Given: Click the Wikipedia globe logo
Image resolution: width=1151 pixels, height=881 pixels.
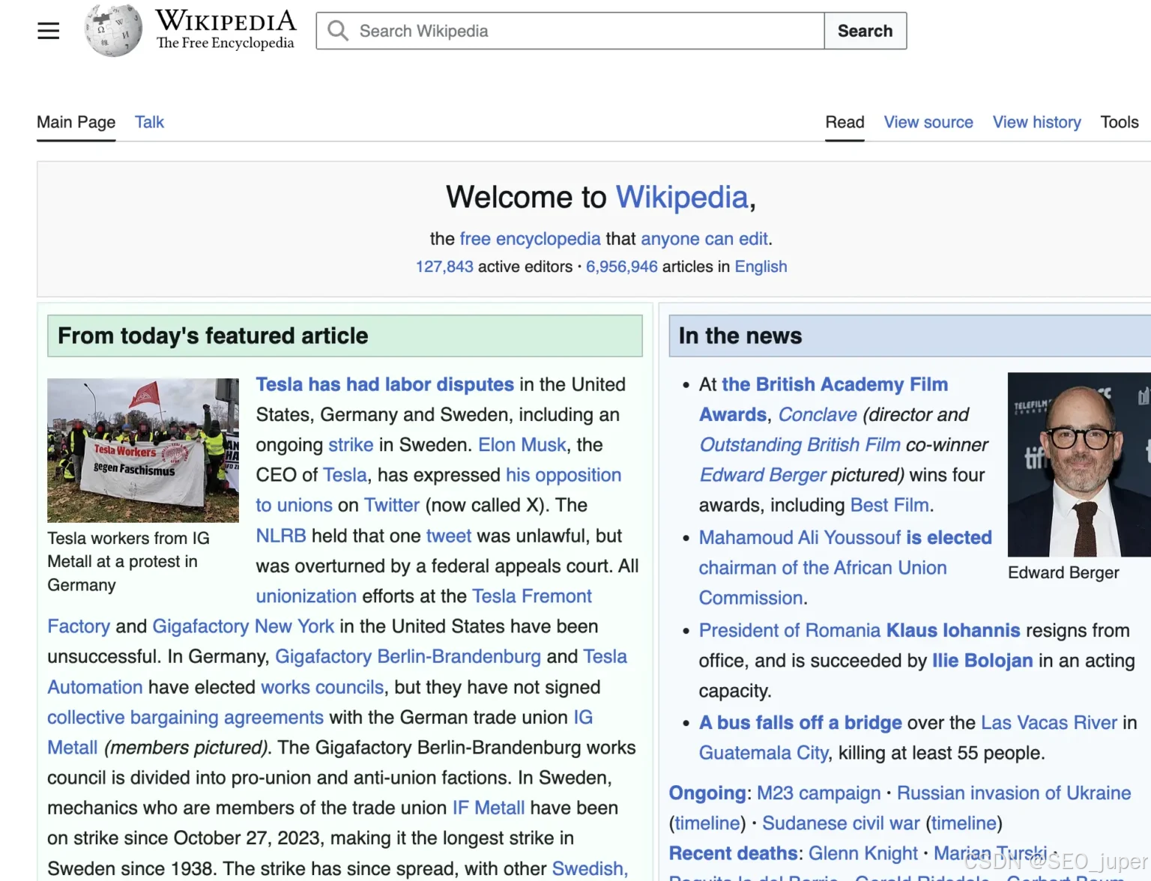Looking at the screenshot, I should pyautogui.click(x=113, y=31).
